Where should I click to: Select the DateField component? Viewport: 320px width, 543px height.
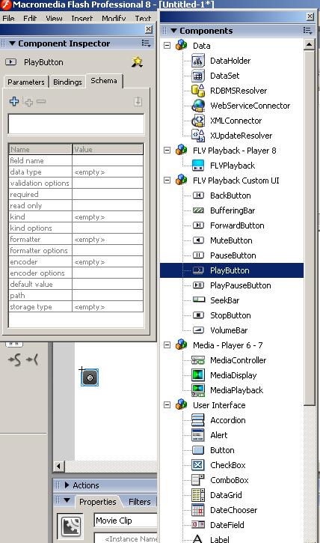tap(227, 524)
